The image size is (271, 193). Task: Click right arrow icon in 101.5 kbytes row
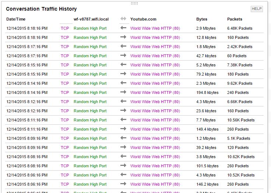click(x=123, y=165)
